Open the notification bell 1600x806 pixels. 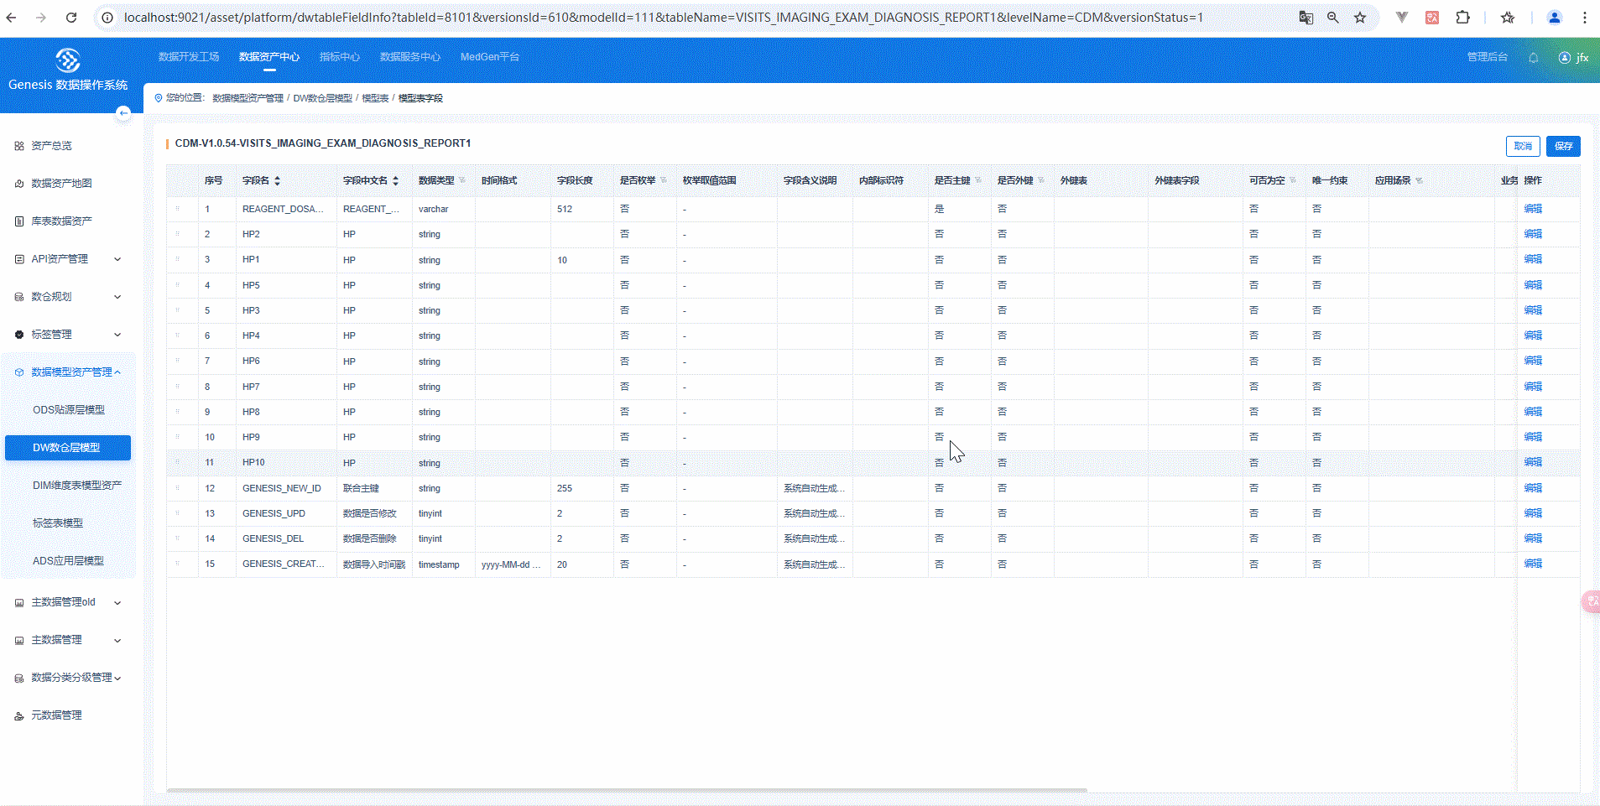click(1533, 58)
